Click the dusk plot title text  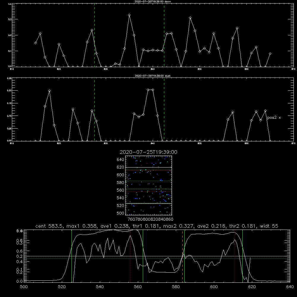click(153, 76)
